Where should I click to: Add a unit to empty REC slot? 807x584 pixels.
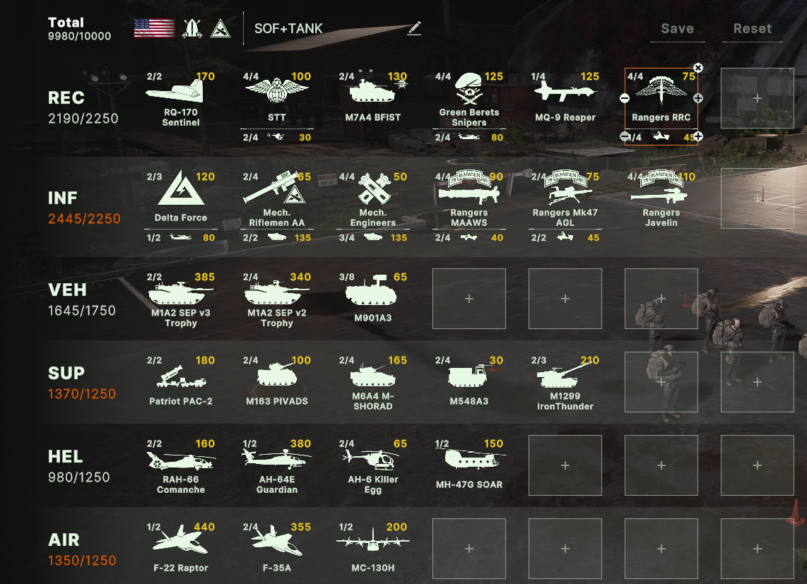pyautogui.click(x=757, y=97)
